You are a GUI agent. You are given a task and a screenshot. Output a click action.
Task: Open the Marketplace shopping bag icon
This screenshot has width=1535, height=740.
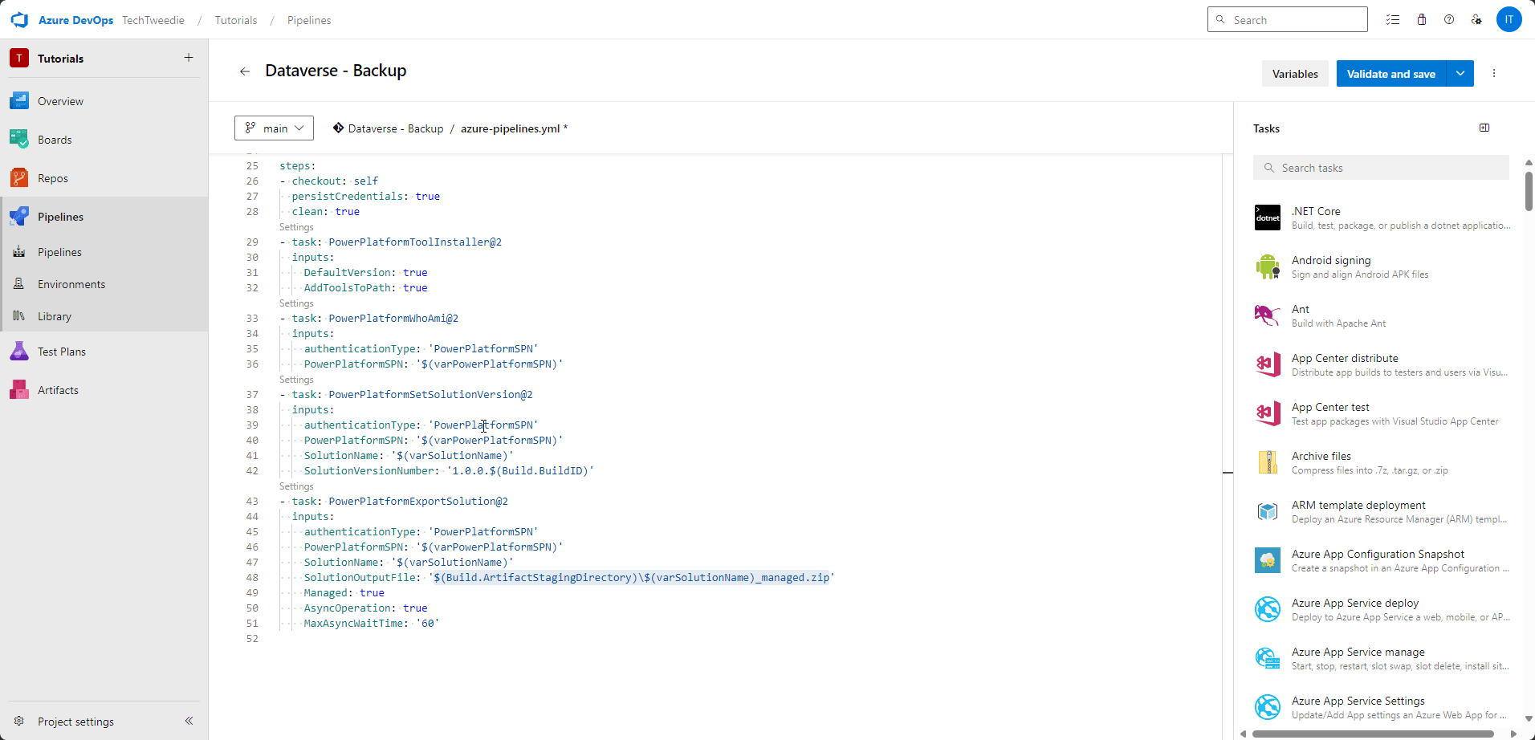click(x=1421, y=19)
